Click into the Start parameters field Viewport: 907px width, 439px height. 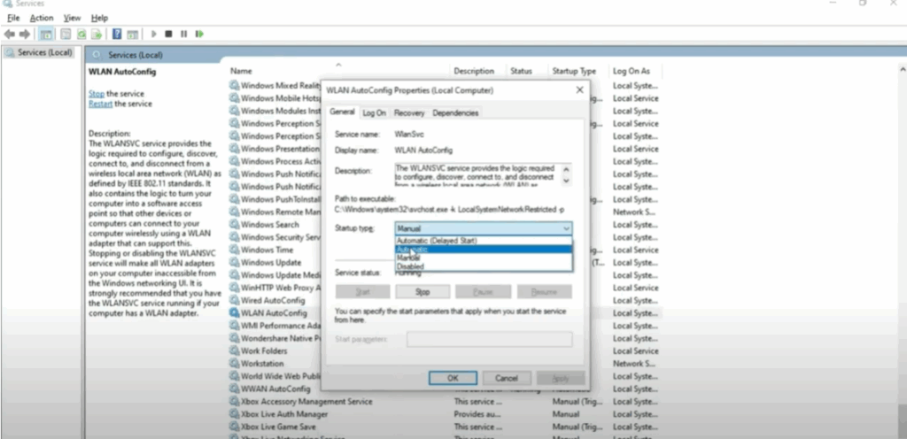(489, 339)
